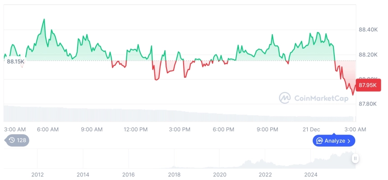Click 2024 on the overview timeline
Viewport: 388px width, 180px height.
pyautogui.click(x=311, y=174)
